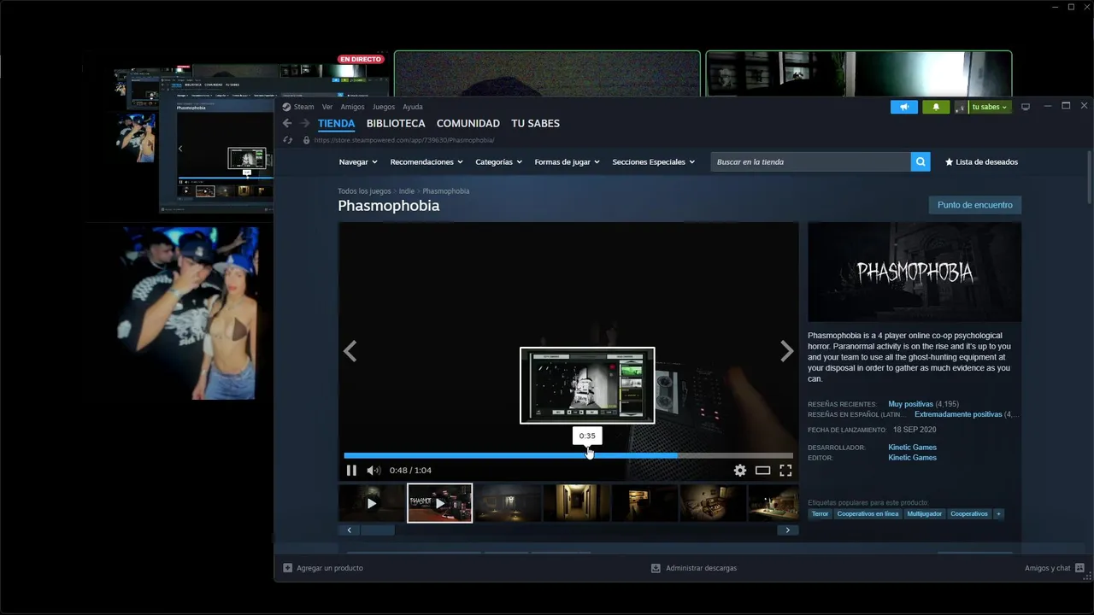Expand the Secciones Especiales dropdown

pos(654,161)
